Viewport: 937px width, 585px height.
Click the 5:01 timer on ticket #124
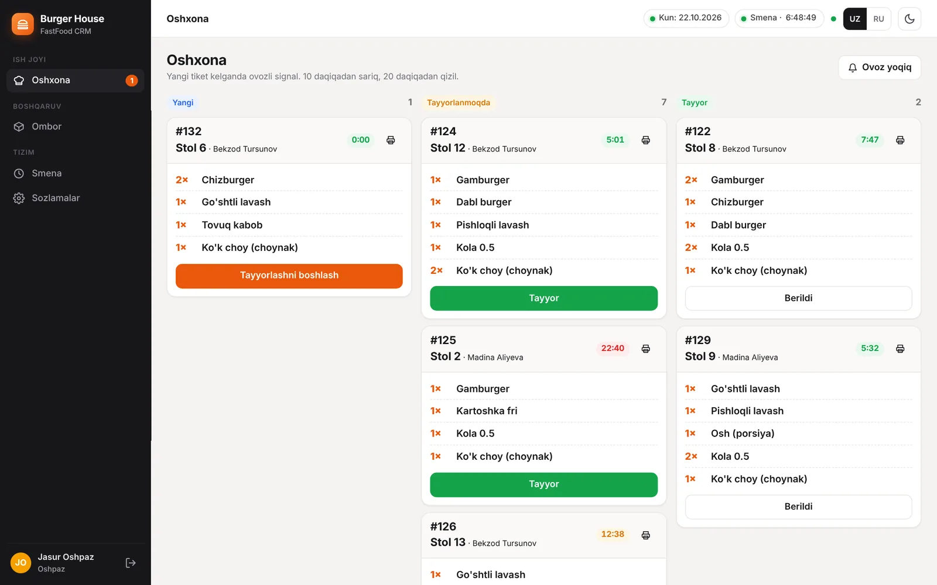click(615, 140)
